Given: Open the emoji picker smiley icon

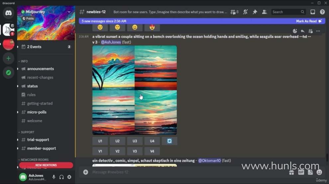Looking at the screenshot, I should pos(319,172).
